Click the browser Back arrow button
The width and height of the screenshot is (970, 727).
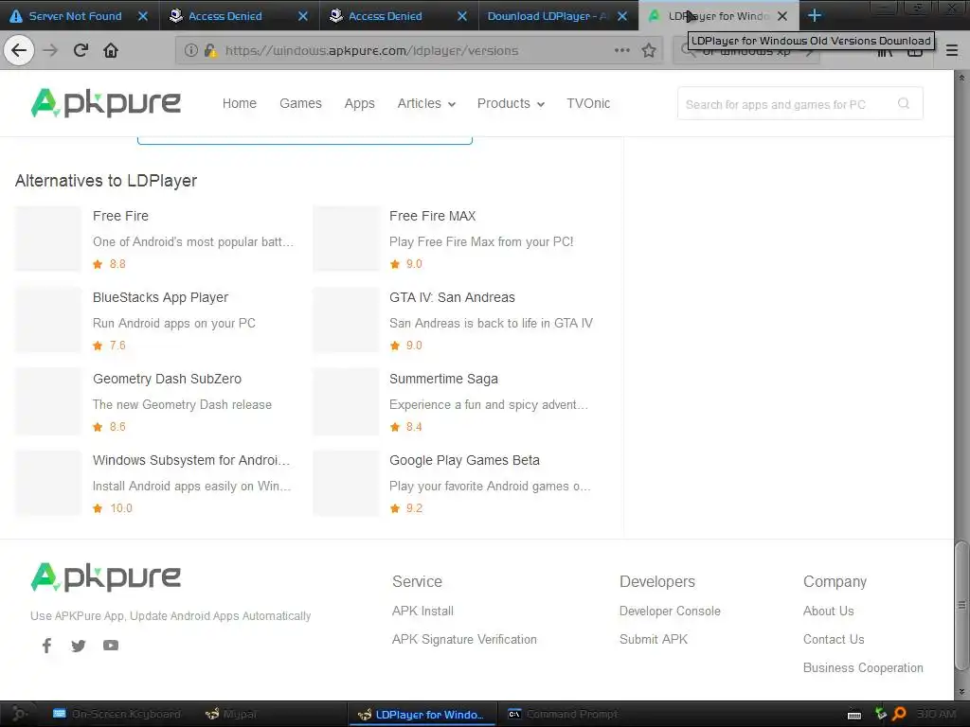tap(19, 50)
